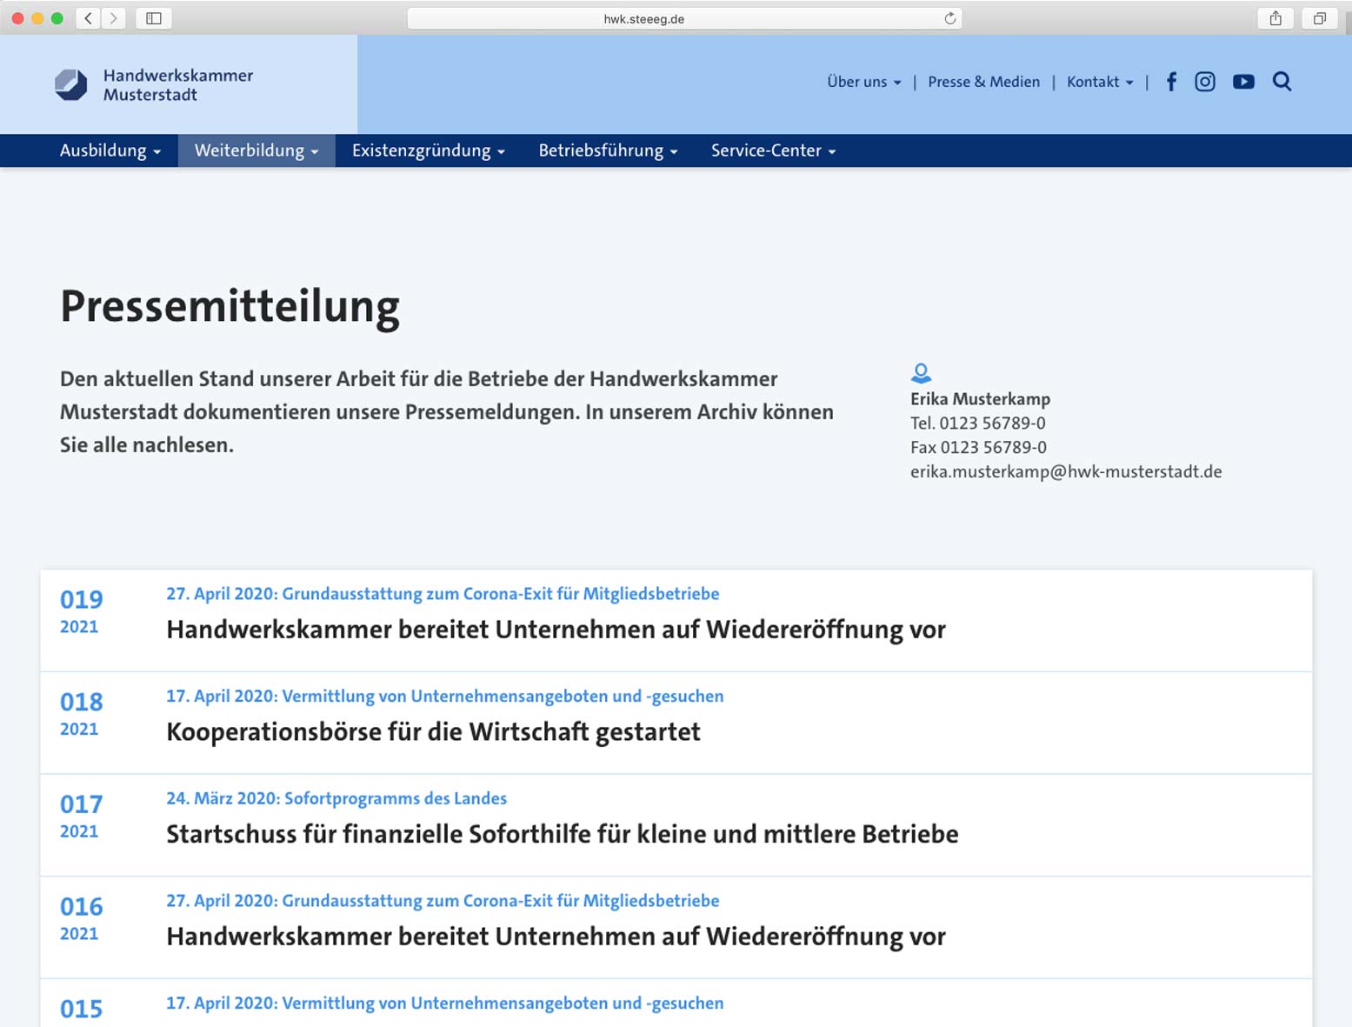Click the contact person icon above Erika Musterkamp
This screenshot has width=1352, height=1027.
(x=921, y=373)
